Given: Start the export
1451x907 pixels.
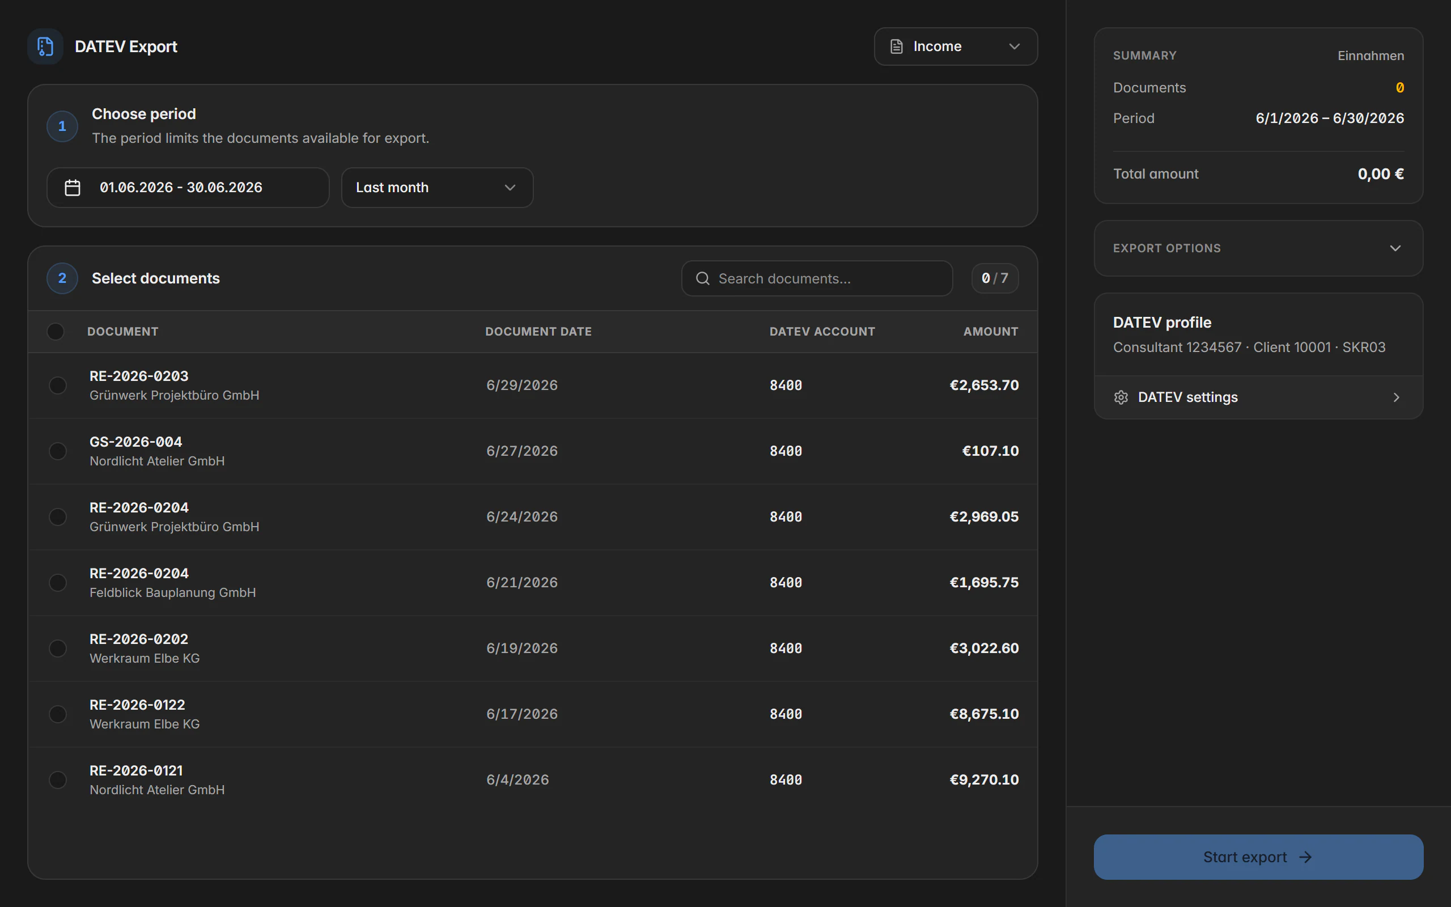Looking at the screenshot, I should click(1258, 857).
